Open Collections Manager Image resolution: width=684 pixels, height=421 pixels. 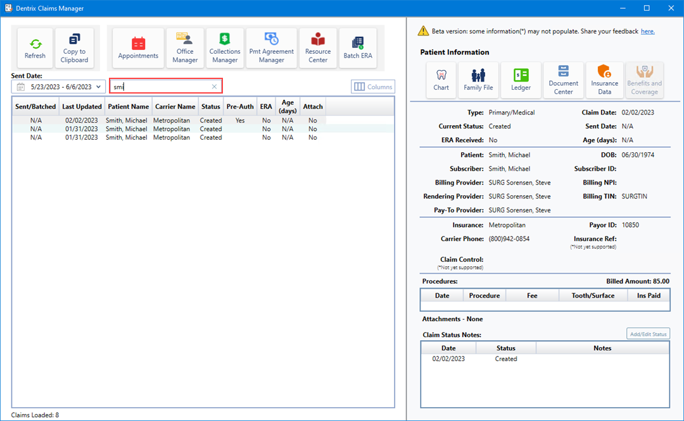(225, 48)
